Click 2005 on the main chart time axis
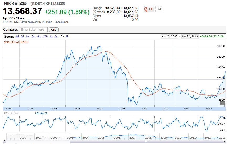The image size is (227, 144). [x=54, y=109]
